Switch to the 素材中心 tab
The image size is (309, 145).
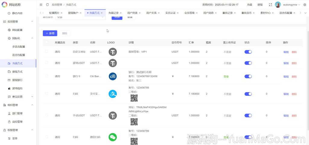click(266, 13)
